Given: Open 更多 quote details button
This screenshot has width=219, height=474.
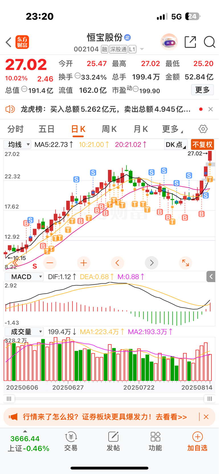Looking at the screenshot, I should pyautogui.click(x=202, y=90).
